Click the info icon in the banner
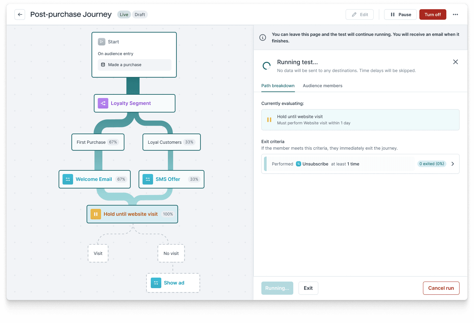Image resolution: width=474 pixels, height=323 pixels. 263,37
